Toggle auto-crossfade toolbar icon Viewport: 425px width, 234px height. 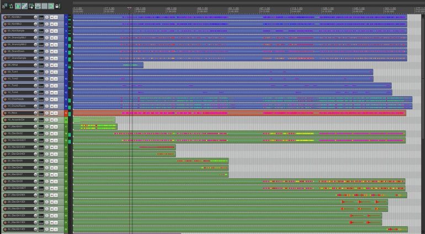tap(18, 6)
